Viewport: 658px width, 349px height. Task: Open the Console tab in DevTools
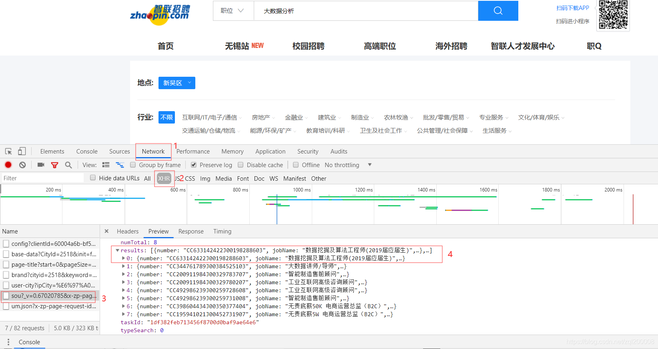click(87, 152)
